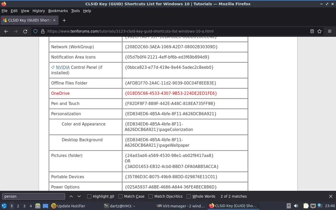Click the Power Options row label
336x210 pixels.
point(65,187)
